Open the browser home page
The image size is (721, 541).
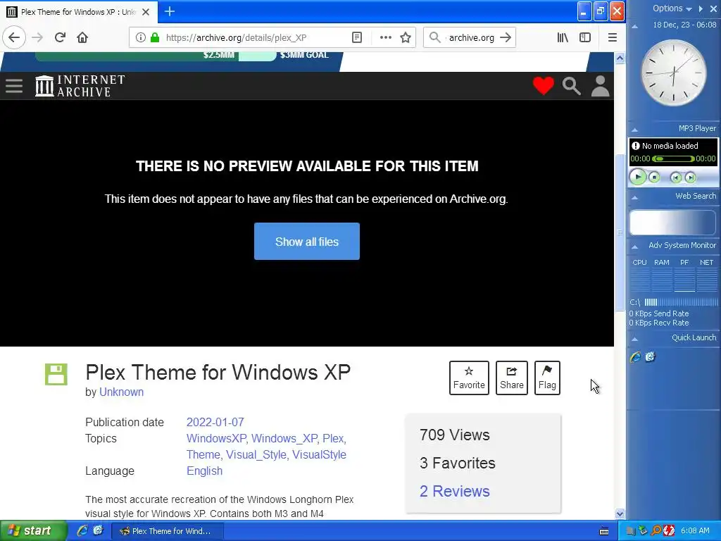click(x=82, y=37)
